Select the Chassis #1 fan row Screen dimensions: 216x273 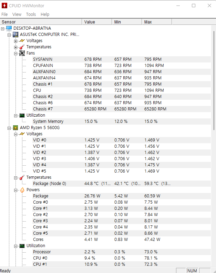pyautogui.click(x=122, y=84)
